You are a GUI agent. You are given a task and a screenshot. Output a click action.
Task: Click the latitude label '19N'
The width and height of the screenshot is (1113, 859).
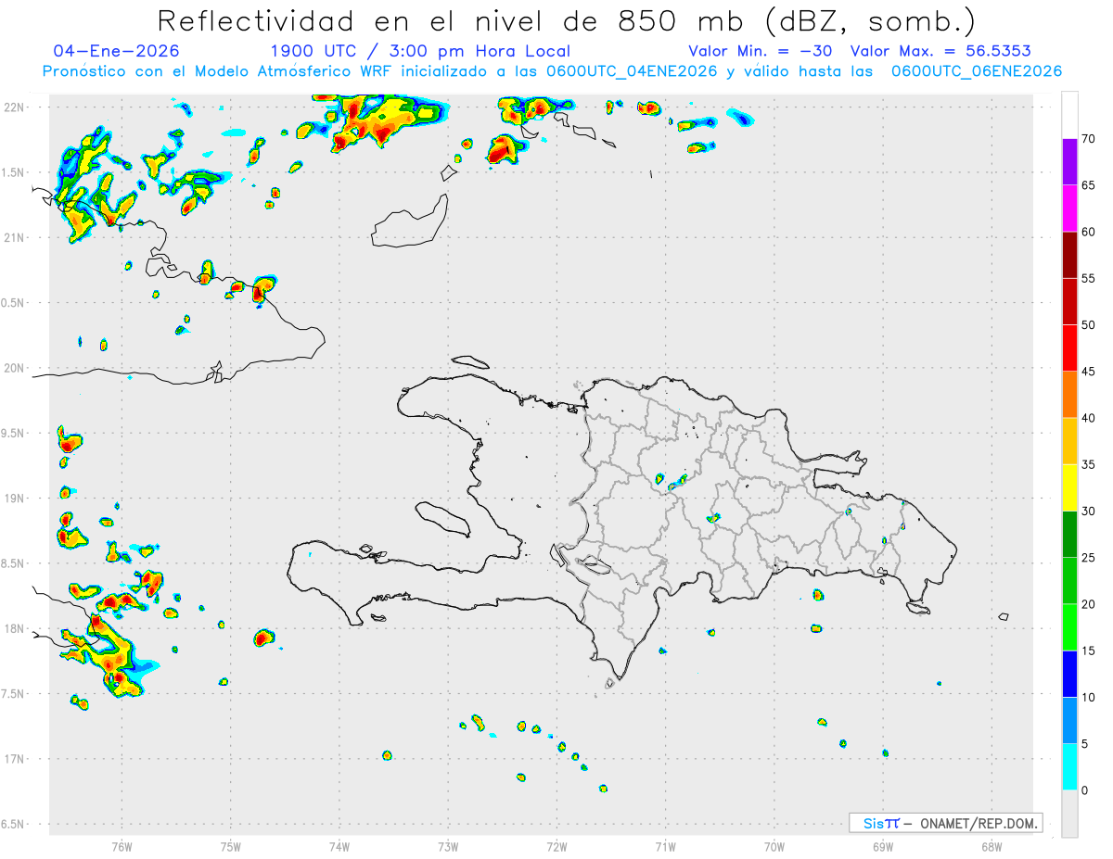pyautogui.click(x=16, y=499)
